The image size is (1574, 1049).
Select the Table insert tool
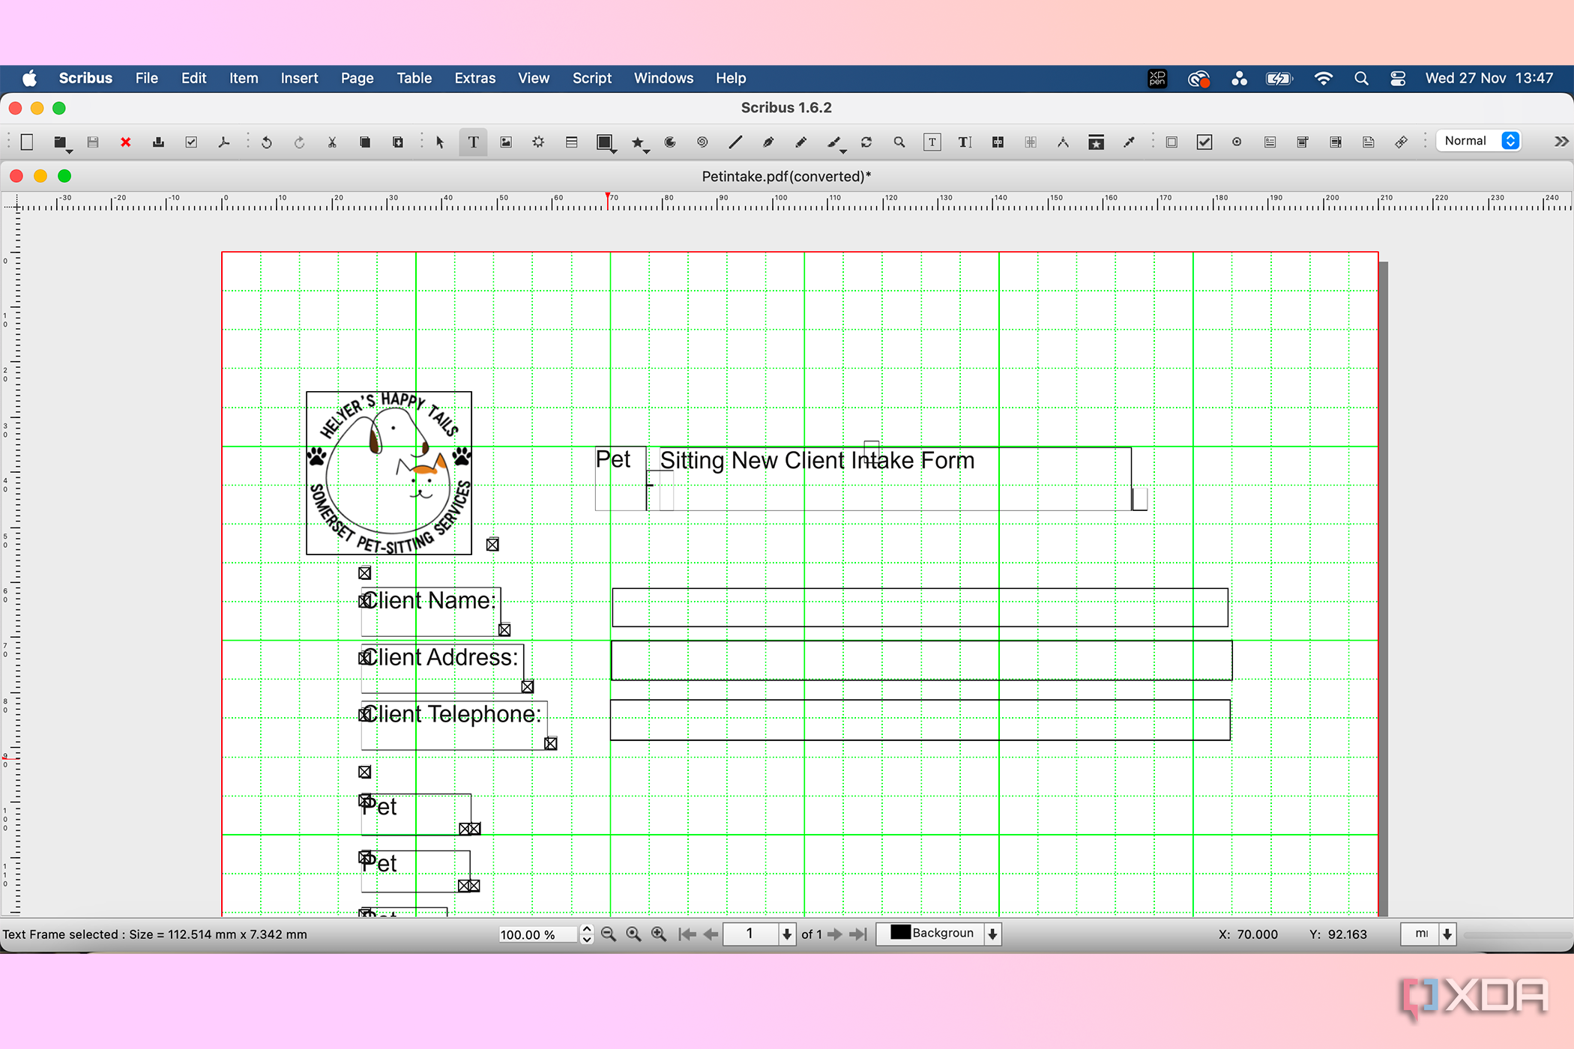tap(571, 142)
